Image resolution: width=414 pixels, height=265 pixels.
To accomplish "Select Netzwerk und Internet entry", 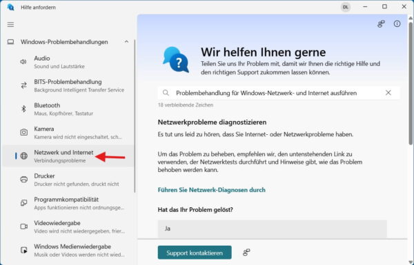I will 68,156.
